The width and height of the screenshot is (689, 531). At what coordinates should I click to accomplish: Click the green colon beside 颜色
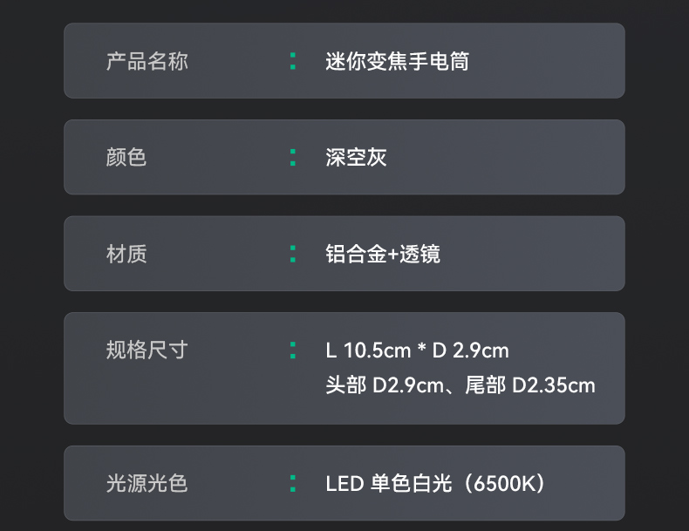293,157
